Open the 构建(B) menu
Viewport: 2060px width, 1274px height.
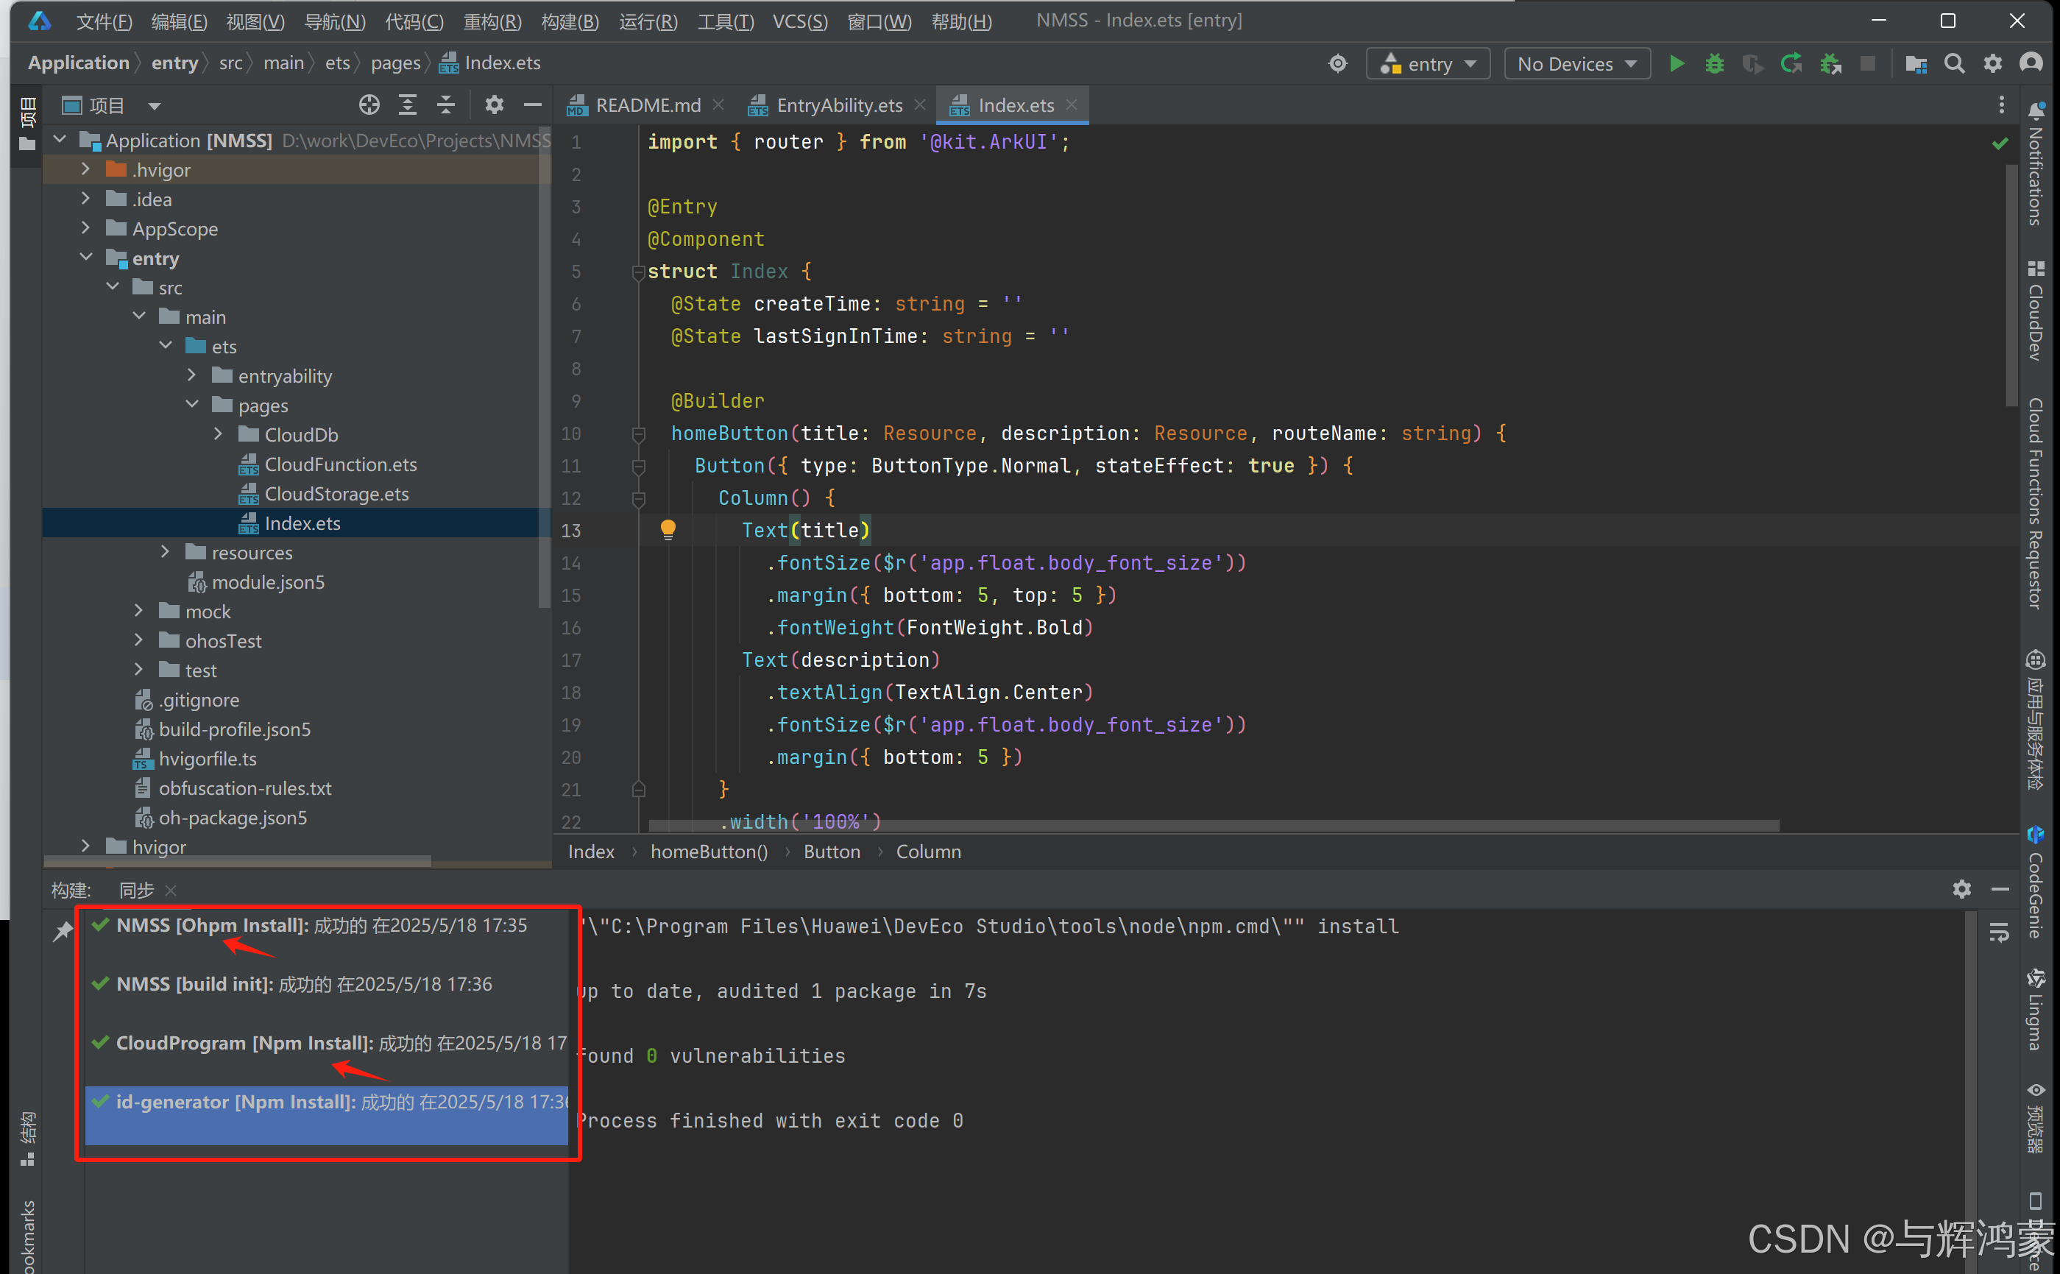[570, 21]
